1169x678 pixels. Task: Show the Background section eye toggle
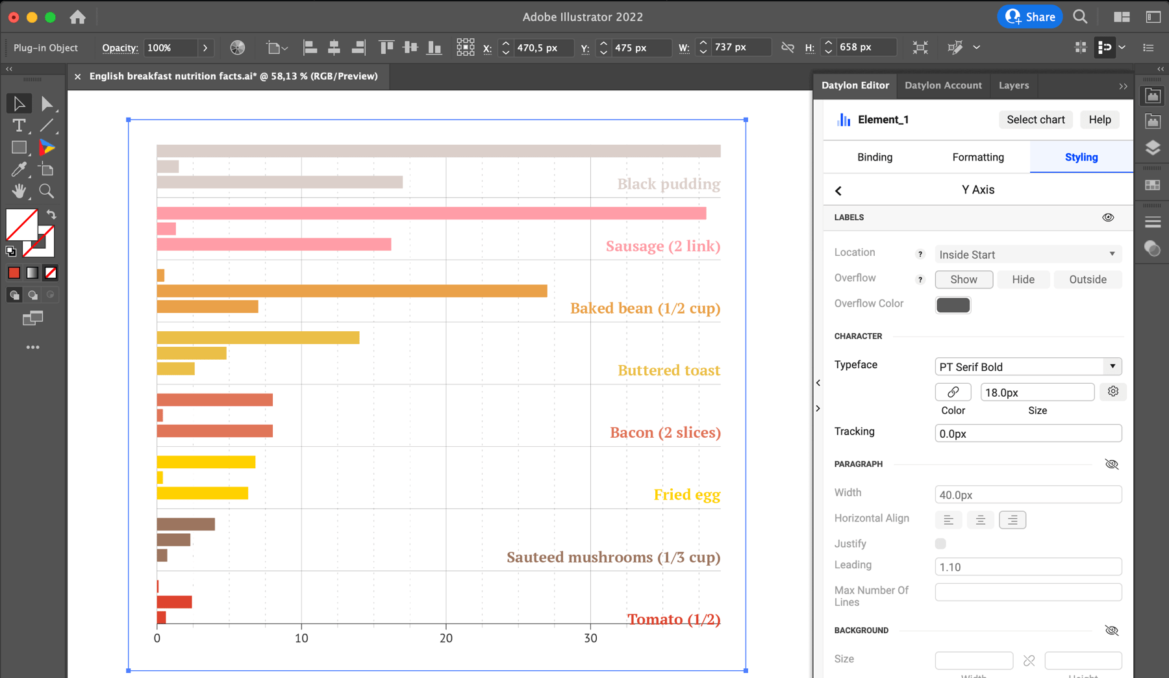(1112, 630)
